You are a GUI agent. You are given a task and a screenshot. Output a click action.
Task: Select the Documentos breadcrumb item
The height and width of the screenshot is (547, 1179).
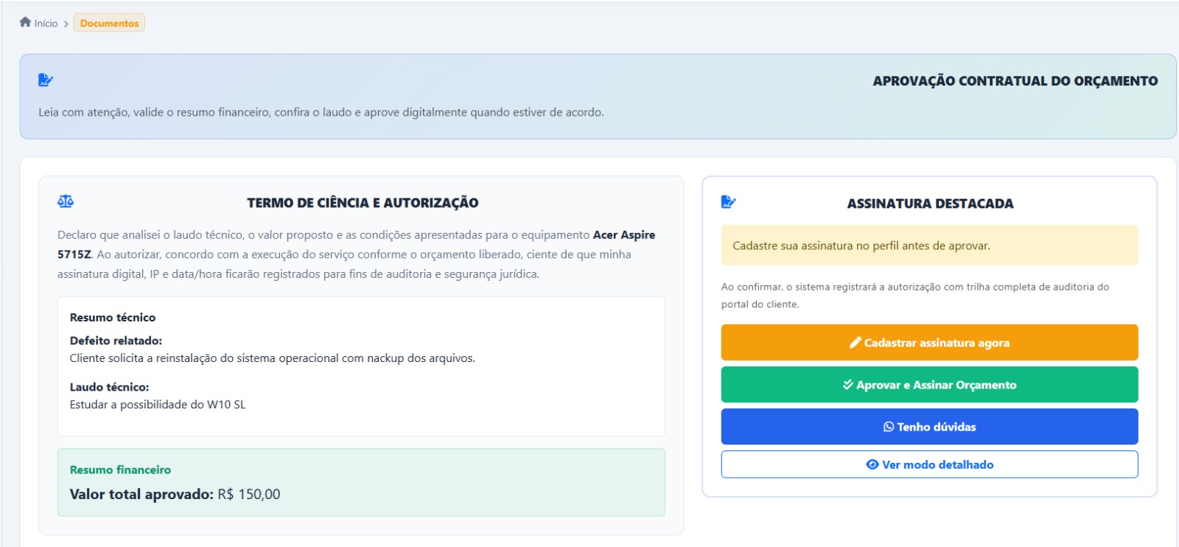pyautogui.click(x=109, y=23)
